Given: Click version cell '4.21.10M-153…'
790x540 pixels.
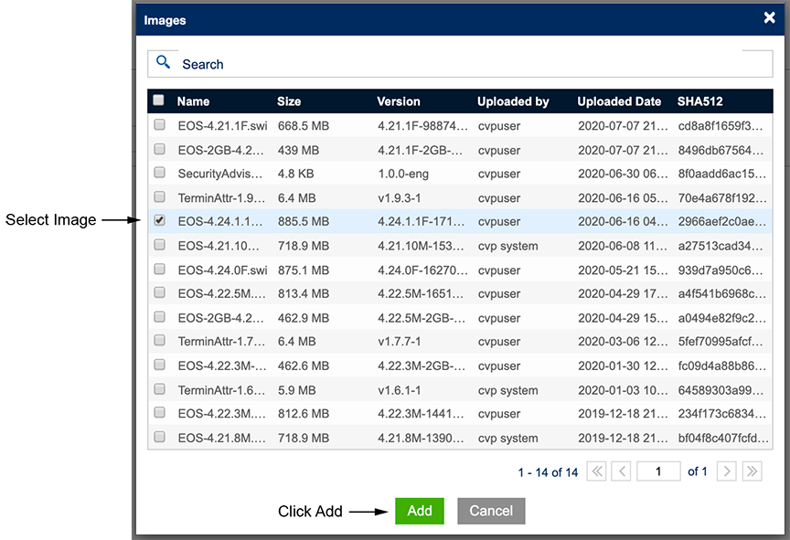Looking at the screenshot, I should pyautogui.click(x=421, y=246).
